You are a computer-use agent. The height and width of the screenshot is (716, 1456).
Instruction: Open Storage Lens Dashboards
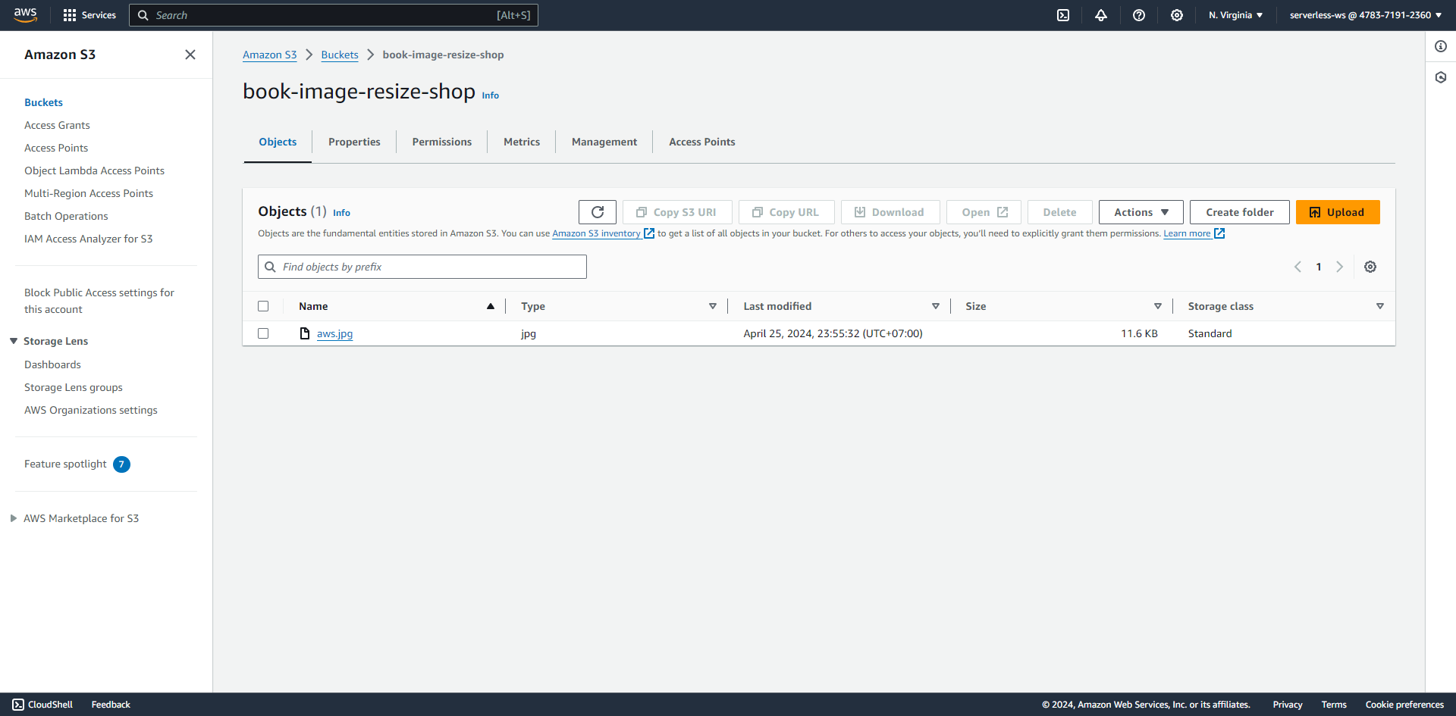52,364
